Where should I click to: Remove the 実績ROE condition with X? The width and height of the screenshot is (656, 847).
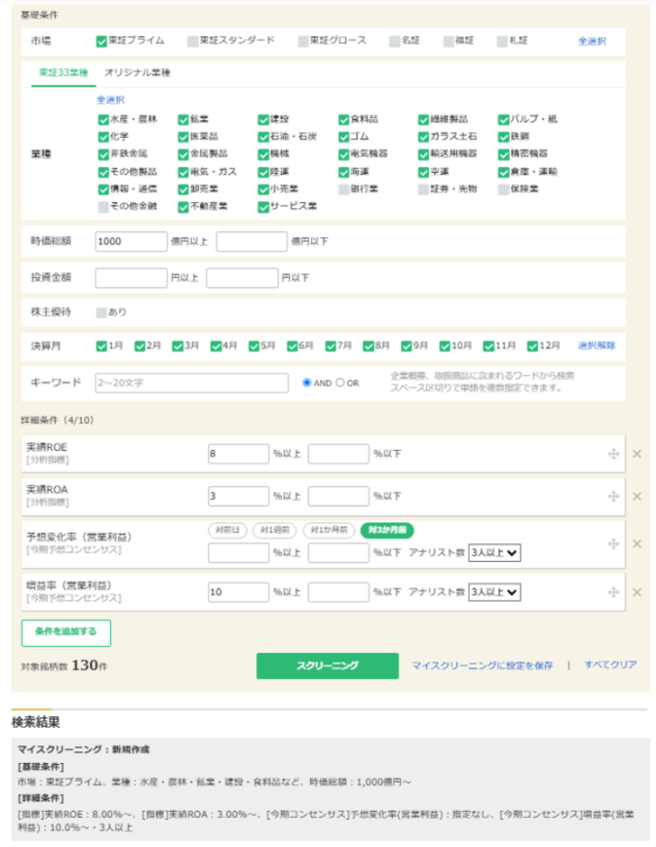(636, 454)
